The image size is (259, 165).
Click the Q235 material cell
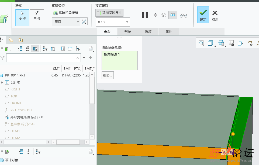77,75
